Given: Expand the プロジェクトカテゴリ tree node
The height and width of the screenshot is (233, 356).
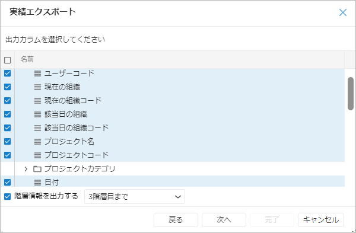Looking at the screenshot, I should coord(26,169).
